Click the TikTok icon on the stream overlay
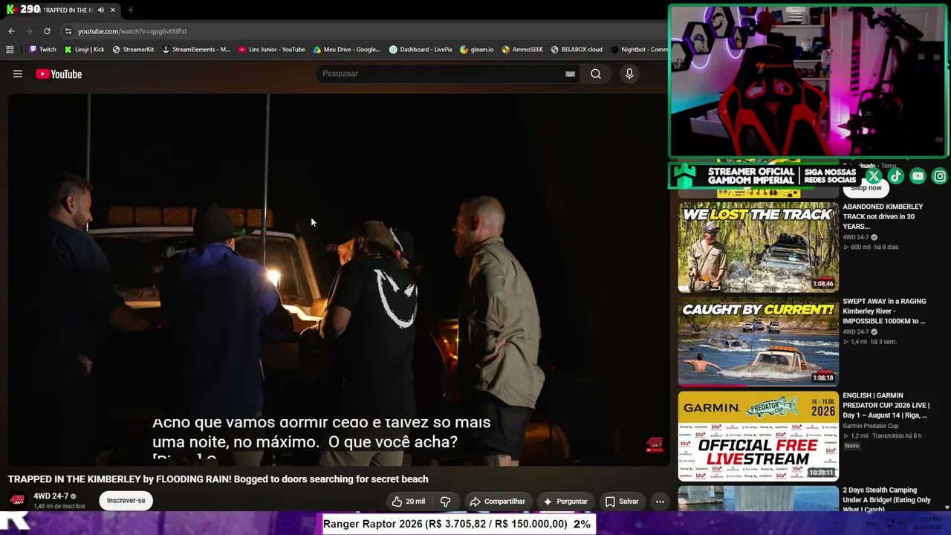 pos(896,176)
